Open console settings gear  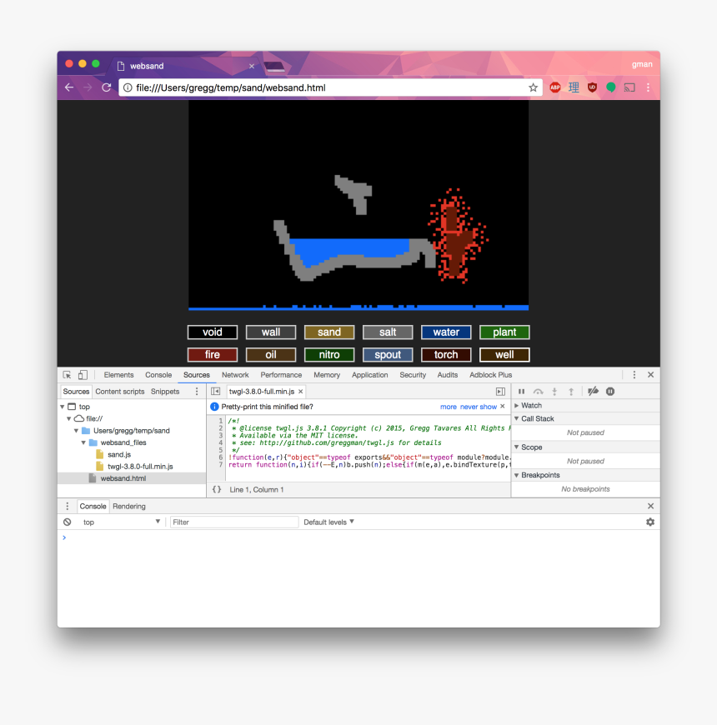point(650,522)
